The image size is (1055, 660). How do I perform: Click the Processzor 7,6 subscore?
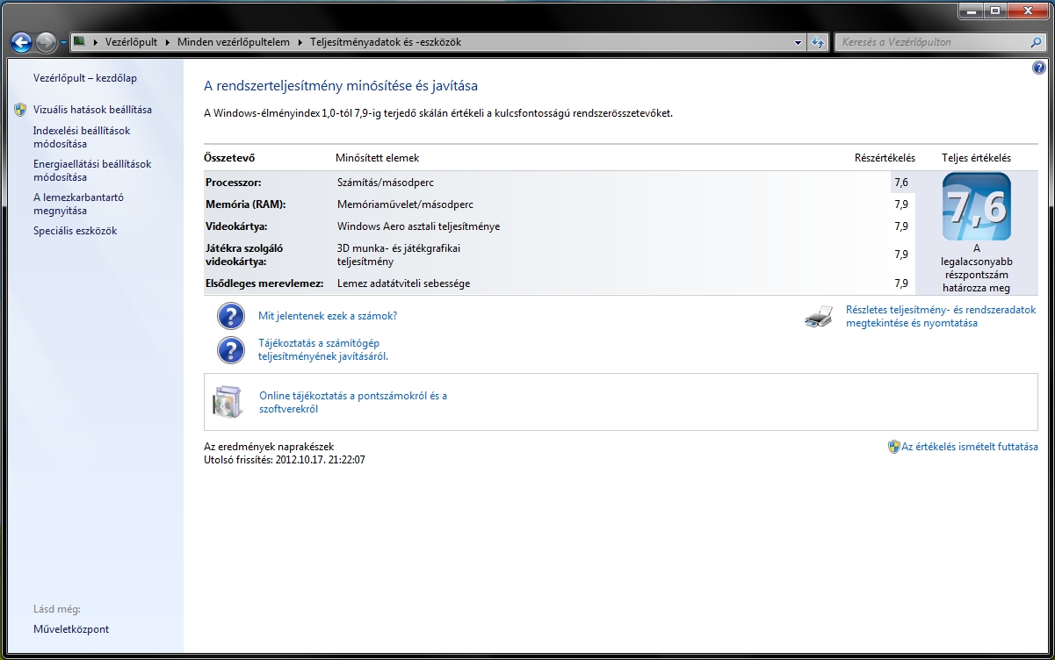click(901, 183)
